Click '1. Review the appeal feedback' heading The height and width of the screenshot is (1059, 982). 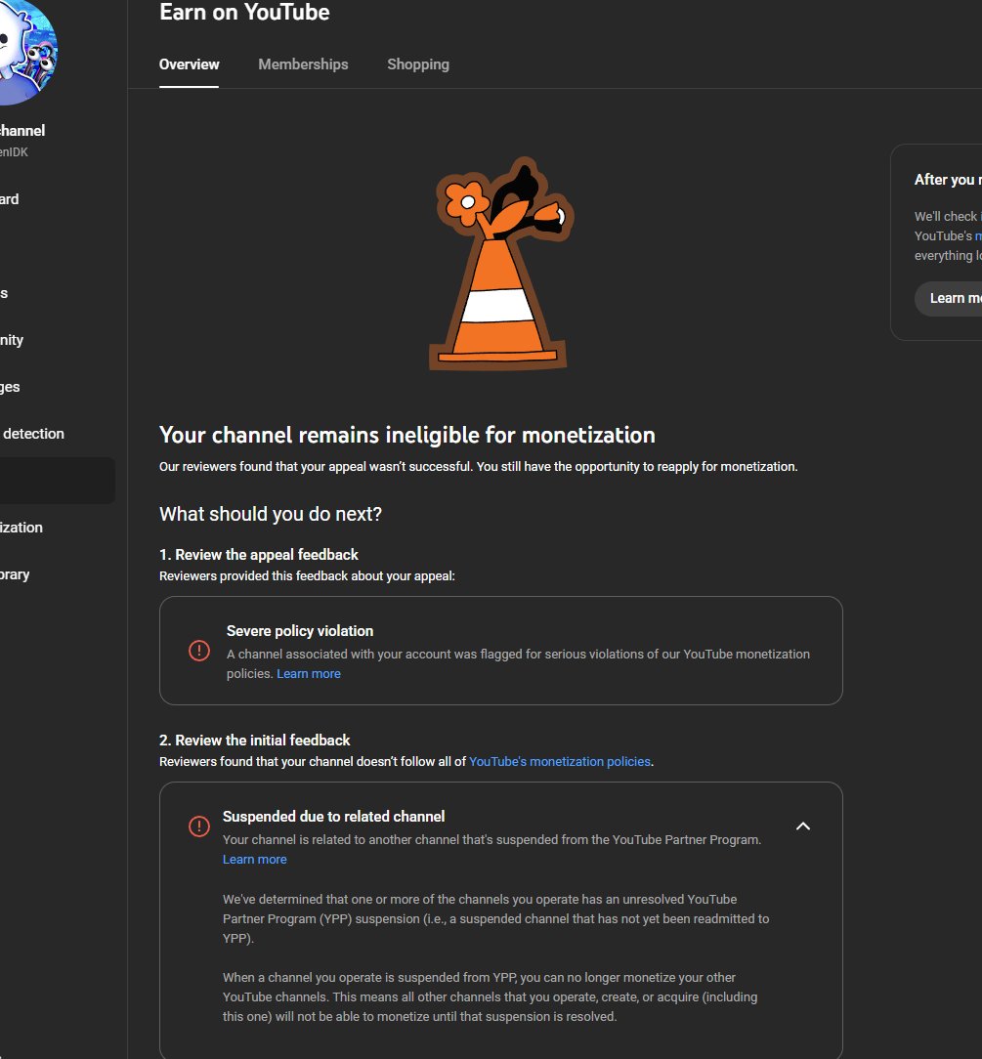coord(259,555)
